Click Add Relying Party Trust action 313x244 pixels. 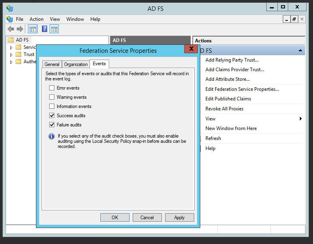(x=232, y=60)
